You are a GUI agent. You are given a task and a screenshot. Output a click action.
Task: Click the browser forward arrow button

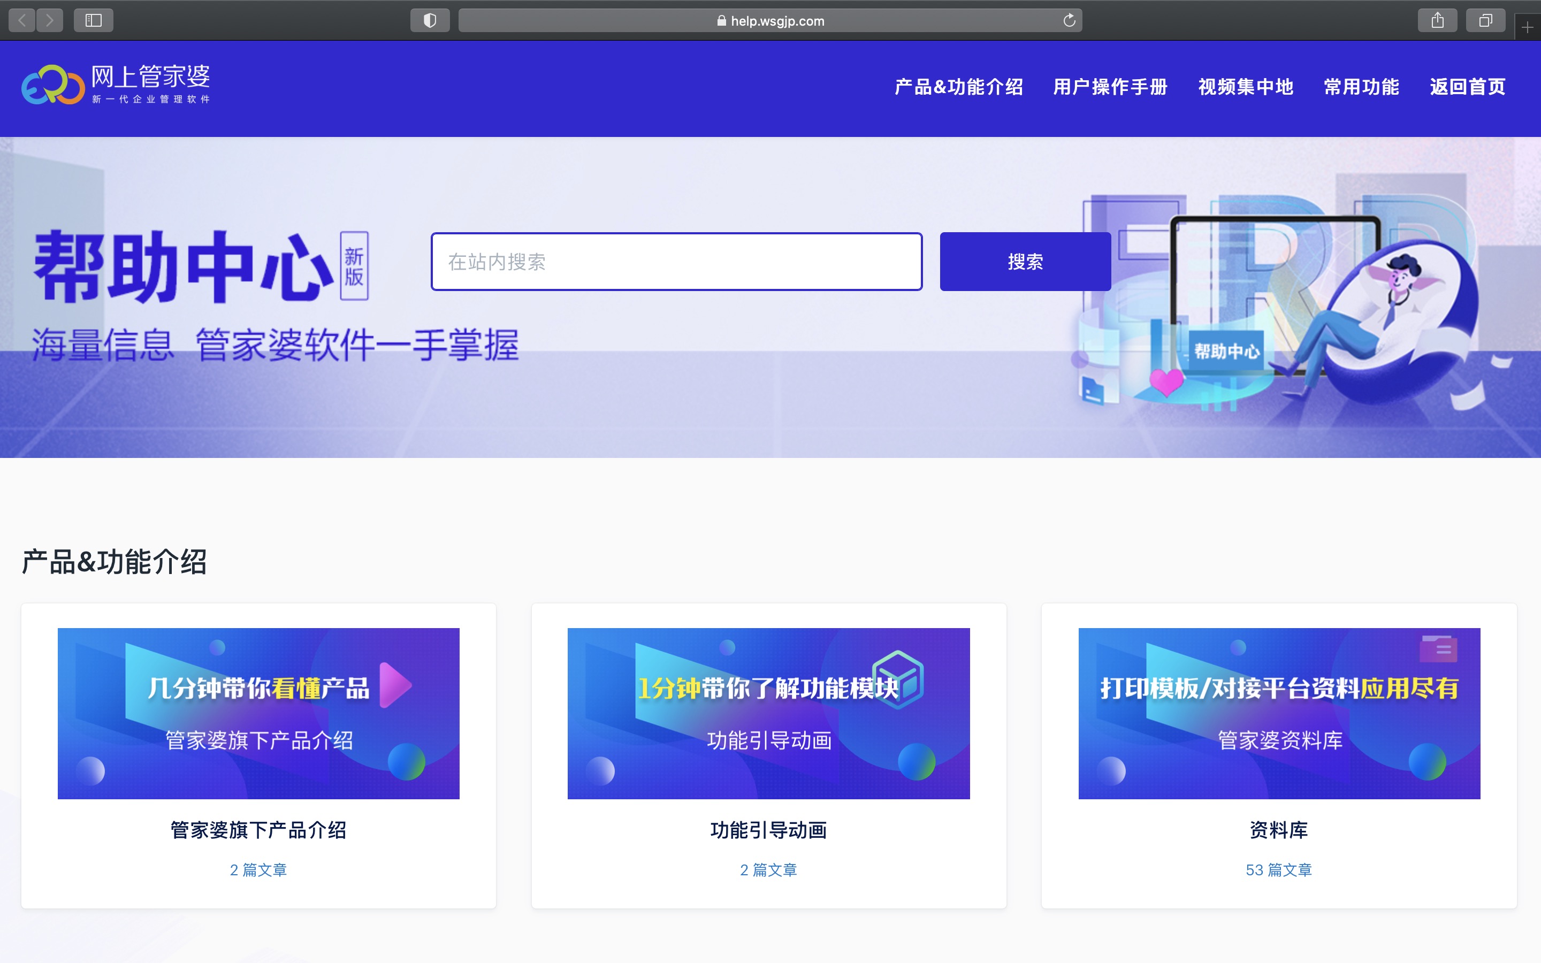coord(50,20)
